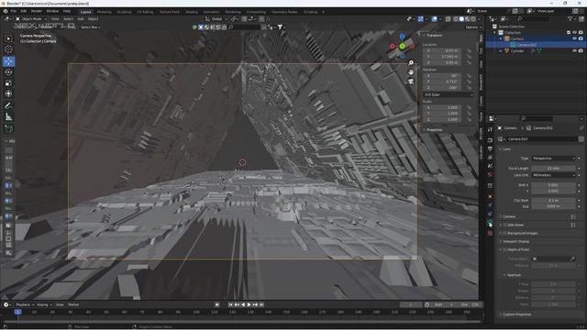Viewport: 587px width, 330px height.
Task: Select the Move tool
Action: click(x=8, y=61)
